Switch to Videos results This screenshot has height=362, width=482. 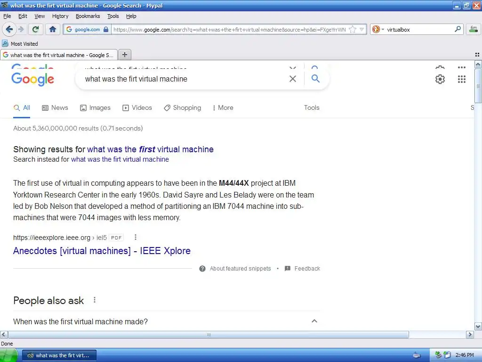137,108
